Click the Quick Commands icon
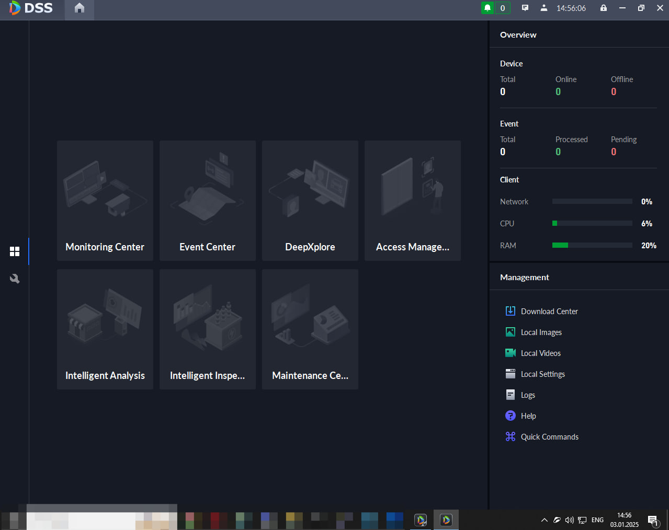This screenshot has width=669, height=530. click(x=511, y=436)
